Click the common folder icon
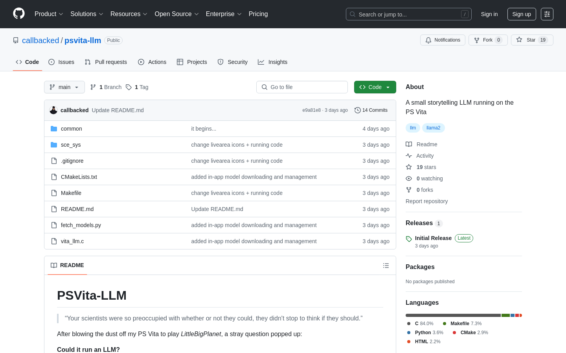 [54, 129]
